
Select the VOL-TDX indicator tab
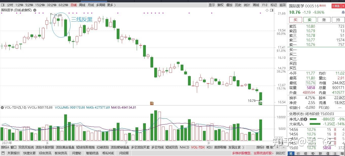click(x=198, y=147)
